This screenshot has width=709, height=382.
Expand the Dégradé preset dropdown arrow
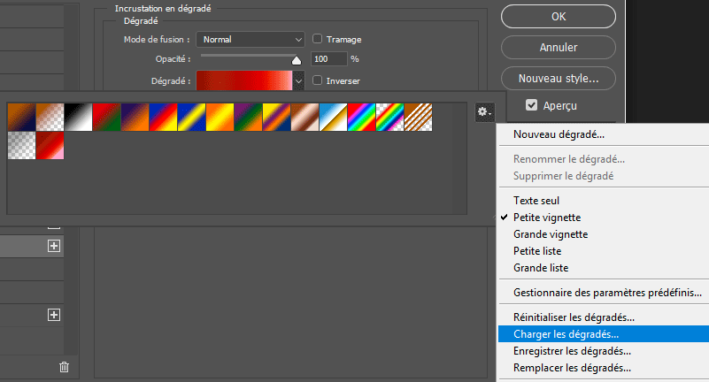[x=299, y=81]
